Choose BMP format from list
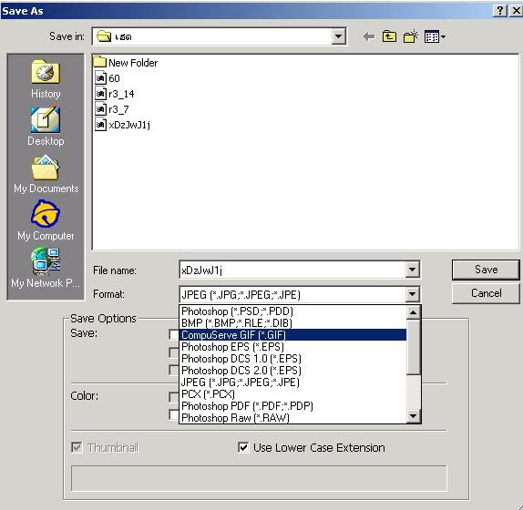 (x=292, y=323)
